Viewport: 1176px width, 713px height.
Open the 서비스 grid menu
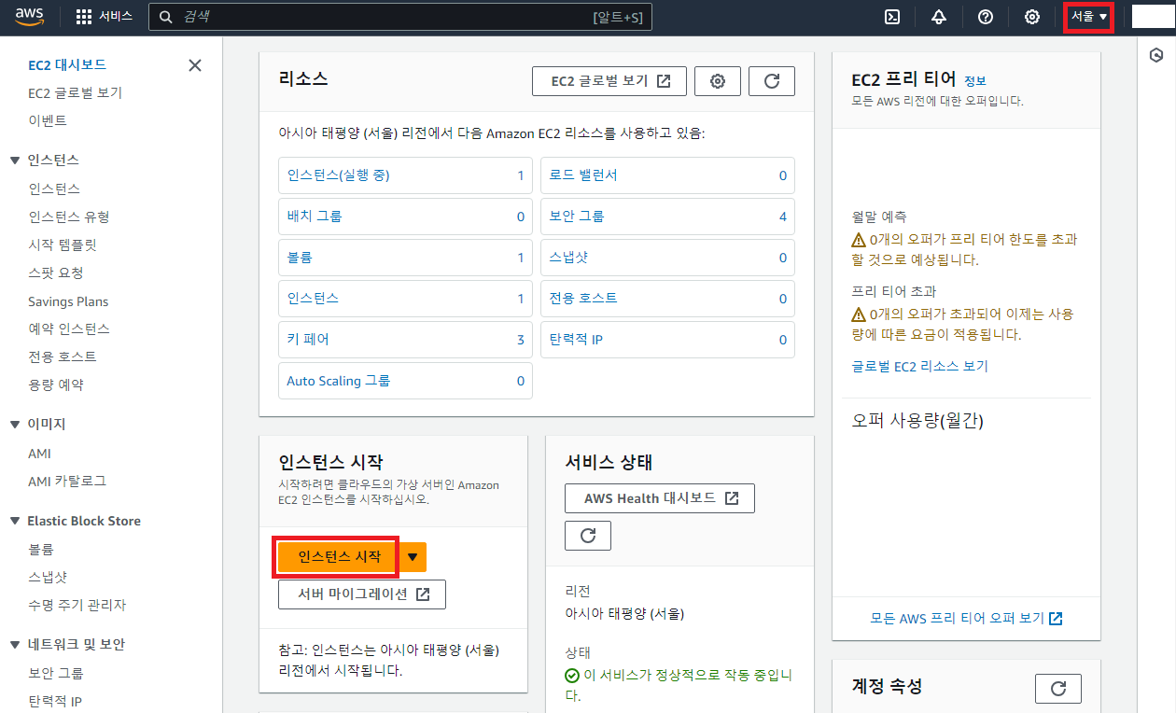[x=104, y=17]
